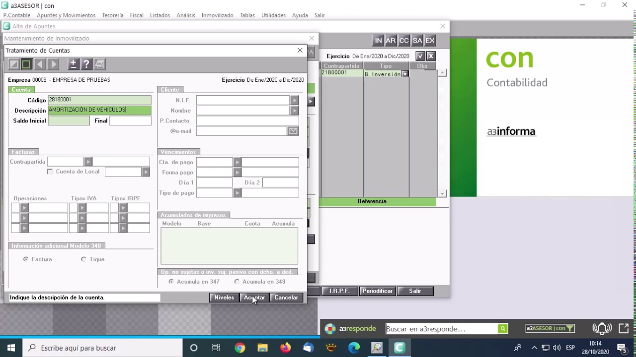This screenshot has height=357, width=636.
Task: Click the AR toolbar button
Action: tap(391, 41)
